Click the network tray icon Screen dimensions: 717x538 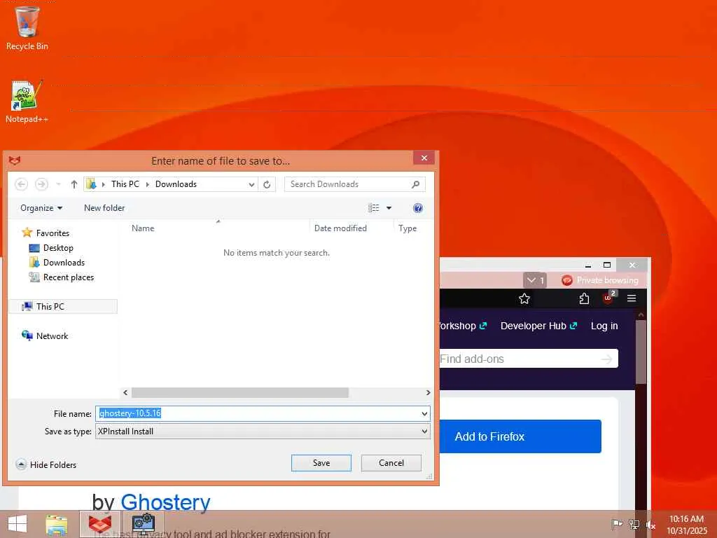(x=634, y=524)
